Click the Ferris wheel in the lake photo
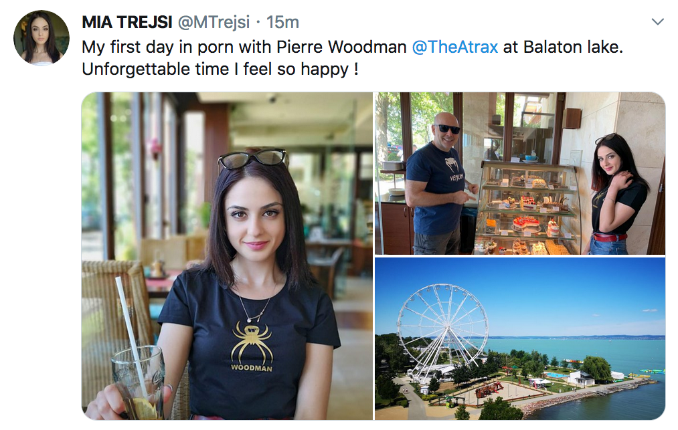This screenshot has height=430, width=678. pyautogui.click(x=442, y=328)
